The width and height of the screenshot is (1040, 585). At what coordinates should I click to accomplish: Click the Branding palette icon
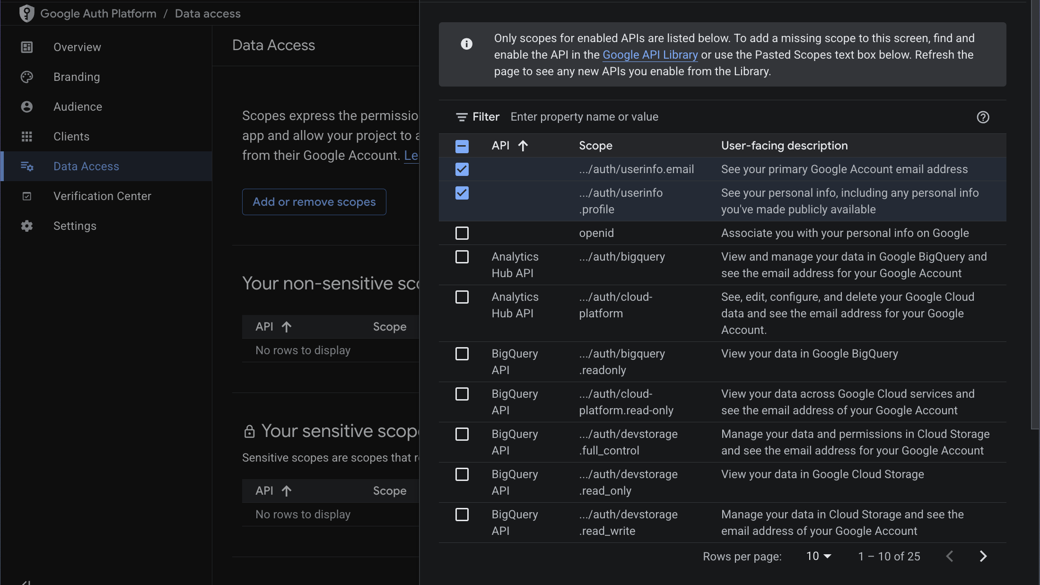[x=27, y=77]
